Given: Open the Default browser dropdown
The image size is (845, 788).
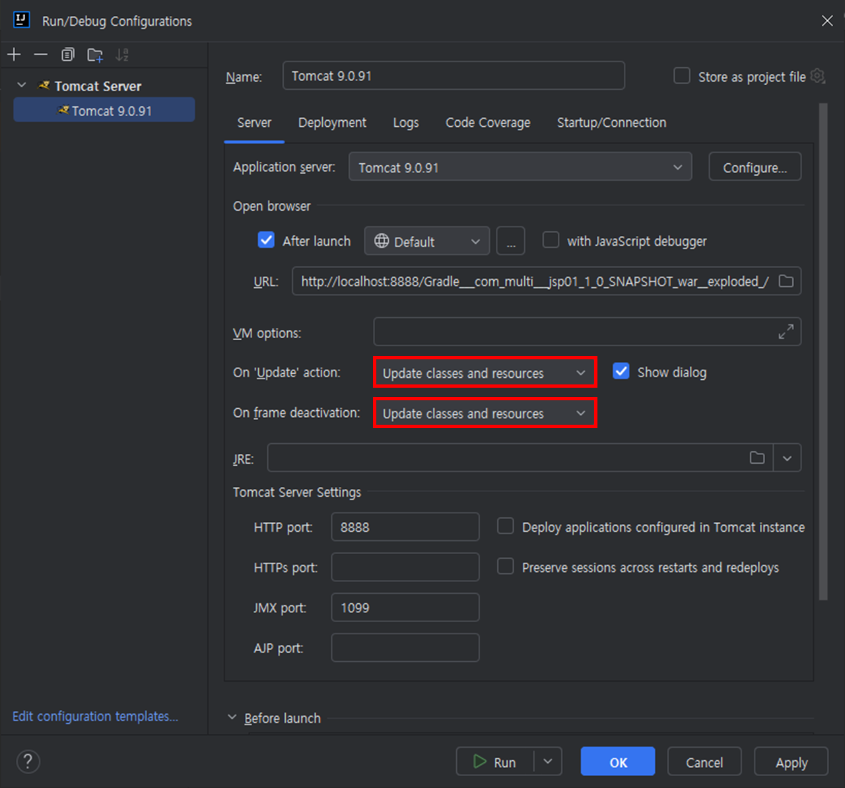Looking at the screenshot, I should tap(427, 241).
